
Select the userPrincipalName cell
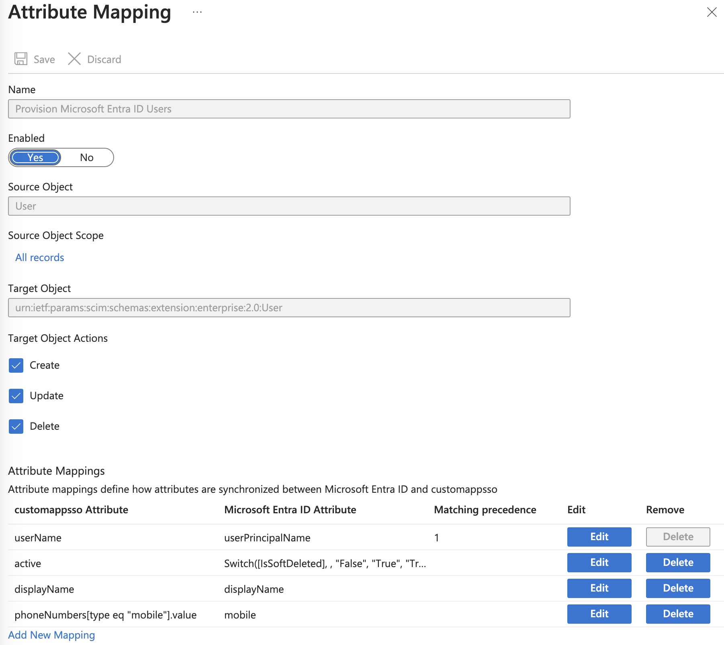267,538
